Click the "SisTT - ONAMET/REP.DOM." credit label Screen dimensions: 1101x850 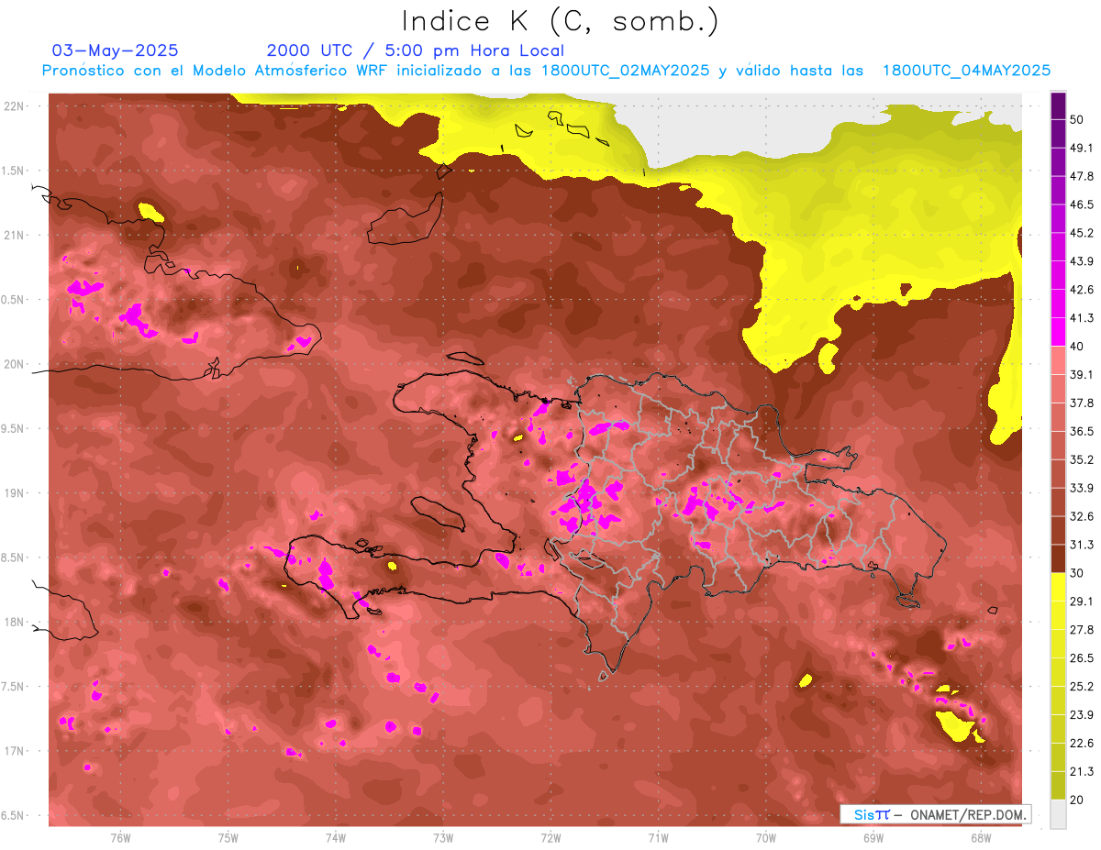[935, 814]
